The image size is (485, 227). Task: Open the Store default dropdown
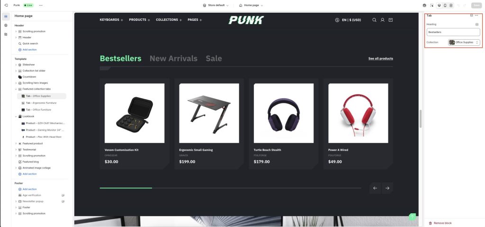pos(216,5)
